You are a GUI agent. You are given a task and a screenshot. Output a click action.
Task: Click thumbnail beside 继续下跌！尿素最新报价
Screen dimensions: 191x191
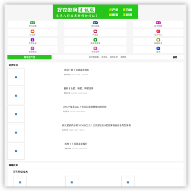pyautogui.click(x=16, y=77)
